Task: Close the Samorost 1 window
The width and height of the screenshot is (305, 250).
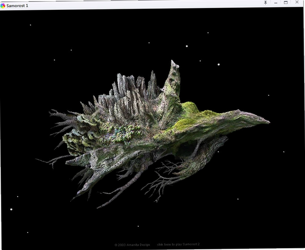Action: [297, 2]
